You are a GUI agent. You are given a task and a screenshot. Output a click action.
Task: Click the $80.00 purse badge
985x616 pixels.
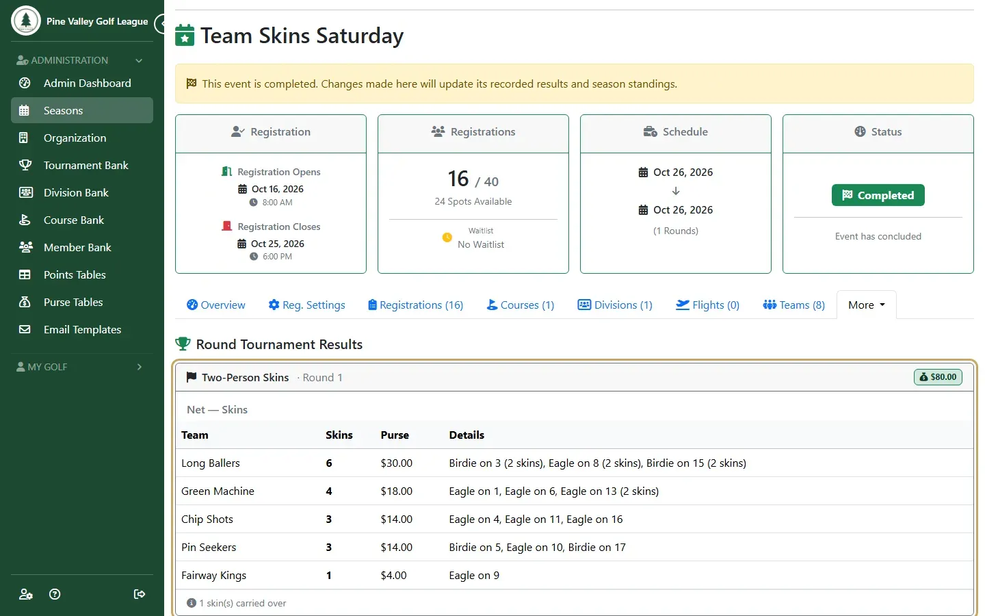(x=938, y=377)
